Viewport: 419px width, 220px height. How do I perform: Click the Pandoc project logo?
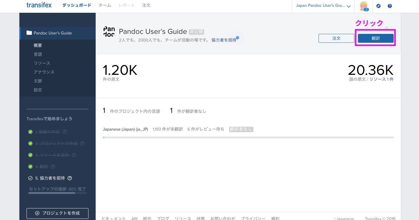click(x=109, y=31)
